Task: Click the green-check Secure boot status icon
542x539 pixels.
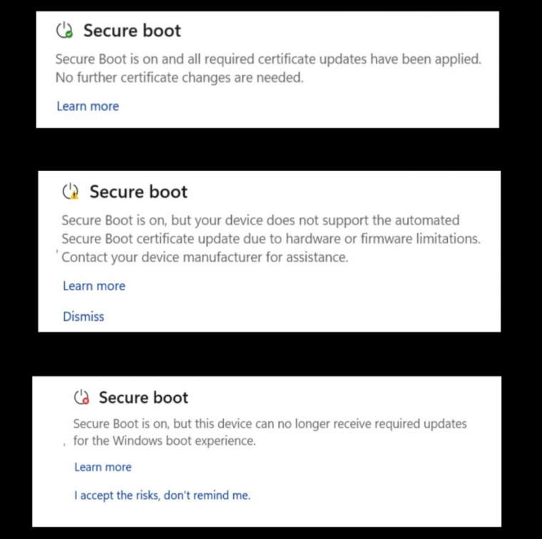Action: click(64, 30)
